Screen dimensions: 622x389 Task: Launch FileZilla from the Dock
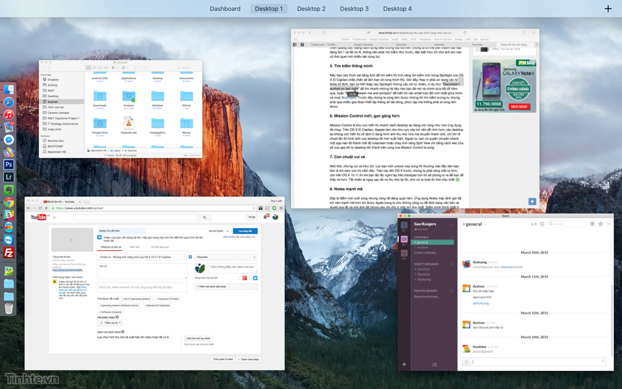coord(8,253)
